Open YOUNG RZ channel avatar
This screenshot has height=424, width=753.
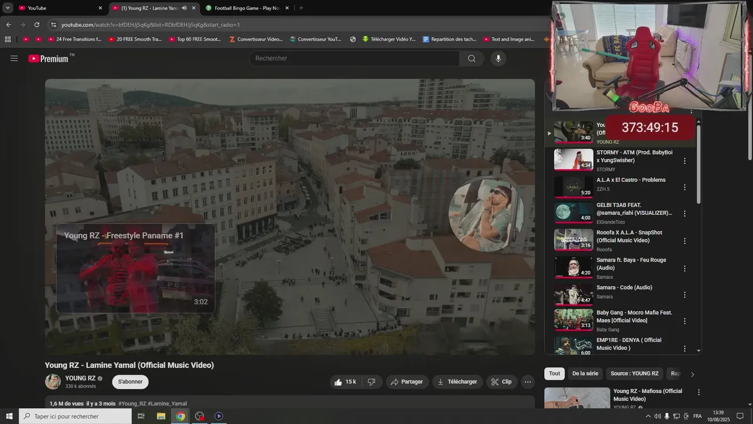click(x=53, y=382)
